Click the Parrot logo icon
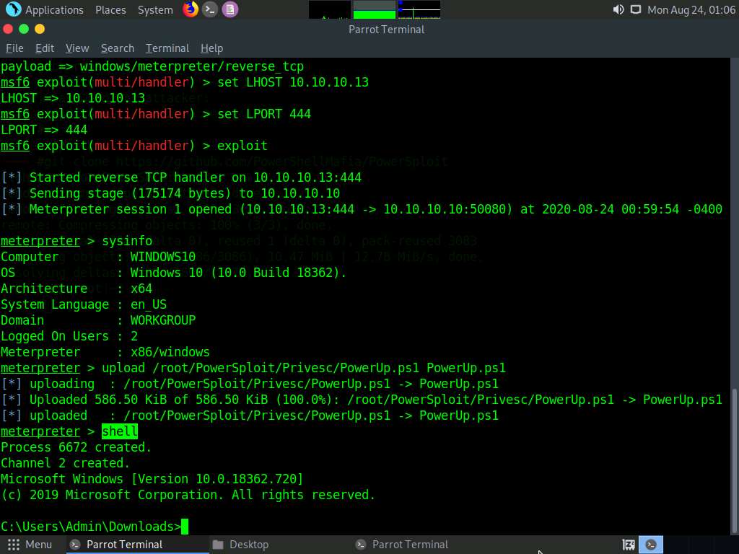 tap(13, 9)
